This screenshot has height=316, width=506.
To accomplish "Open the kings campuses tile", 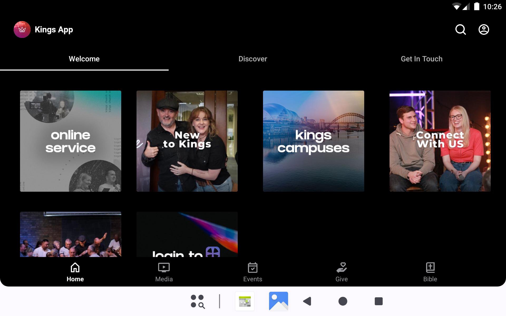I will coord(313,141).
